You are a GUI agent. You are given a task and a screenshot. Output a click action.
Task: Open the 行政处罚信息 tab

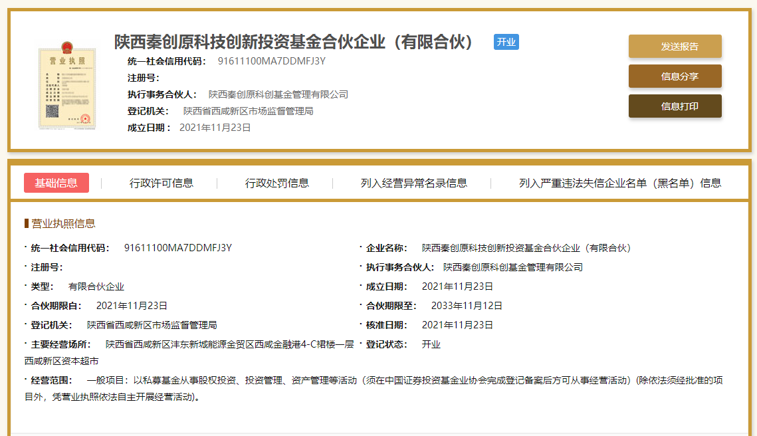click(276, 183)
